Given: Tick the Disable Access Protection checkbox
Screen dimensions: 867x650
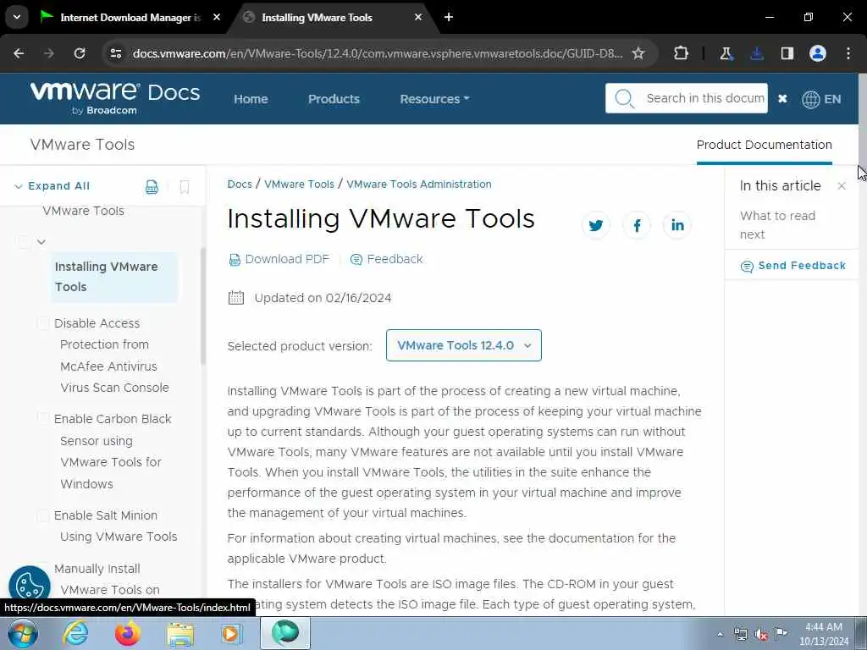Looking at the screenshot, I should [x=42, y=322].
